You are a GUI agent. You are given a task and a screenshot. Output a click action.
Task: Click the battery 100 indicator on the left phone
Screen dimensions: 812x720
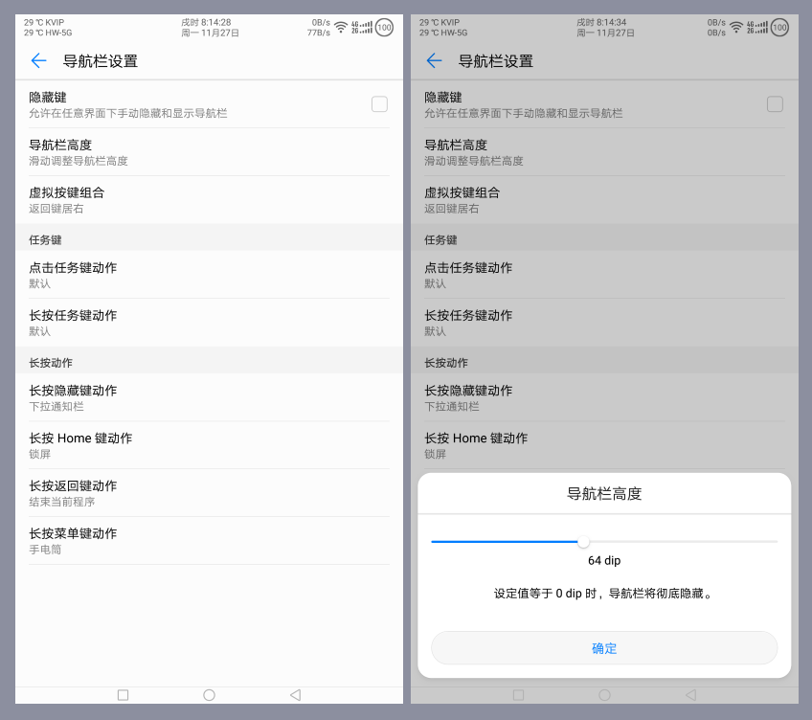[x=384, y=27]
